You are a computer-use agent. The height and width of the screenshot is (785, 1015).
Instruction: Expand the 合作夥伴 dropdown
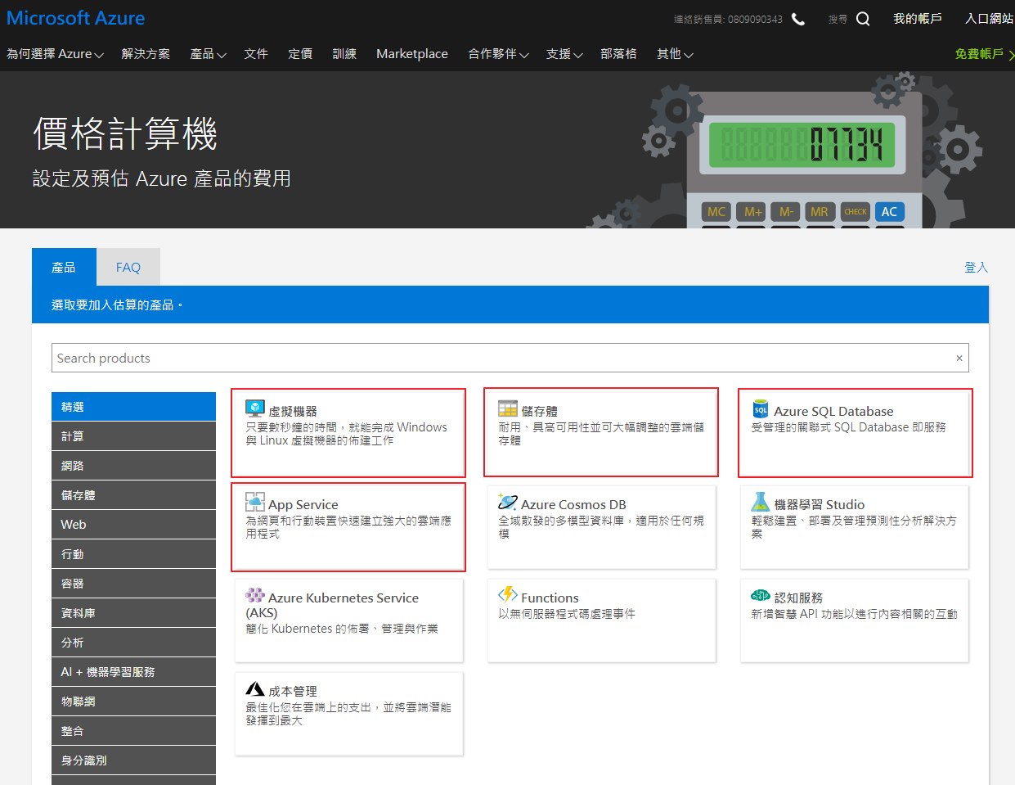498,54
